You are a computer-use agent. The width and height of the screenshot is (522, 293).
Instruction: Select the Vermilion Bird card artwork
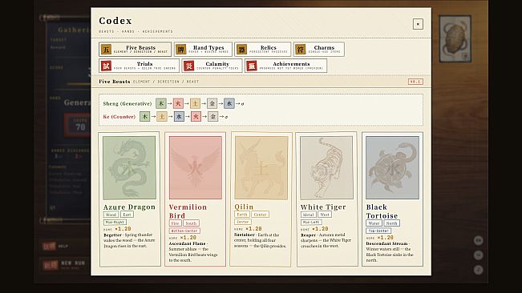(x=195, y=168)
